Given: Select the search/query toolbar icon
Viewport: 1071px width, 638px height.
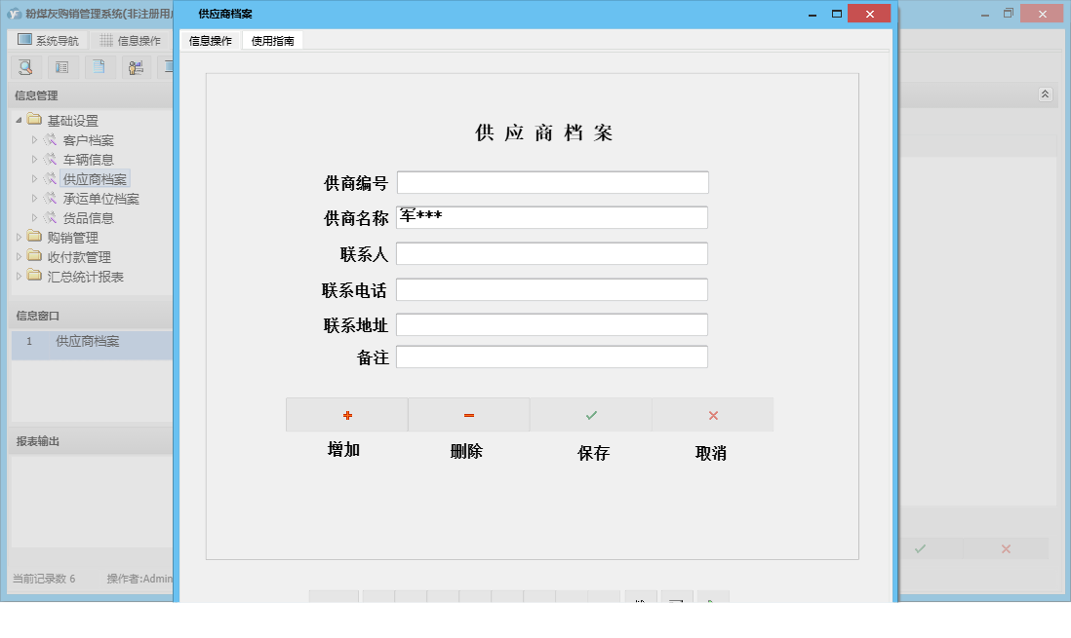Looking at the screenshot, I should [25, 66].
